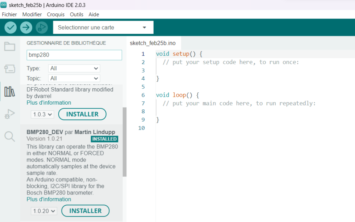
Task: Open the Boards Manager sidebar icon
Action: (x=9, y=69)
